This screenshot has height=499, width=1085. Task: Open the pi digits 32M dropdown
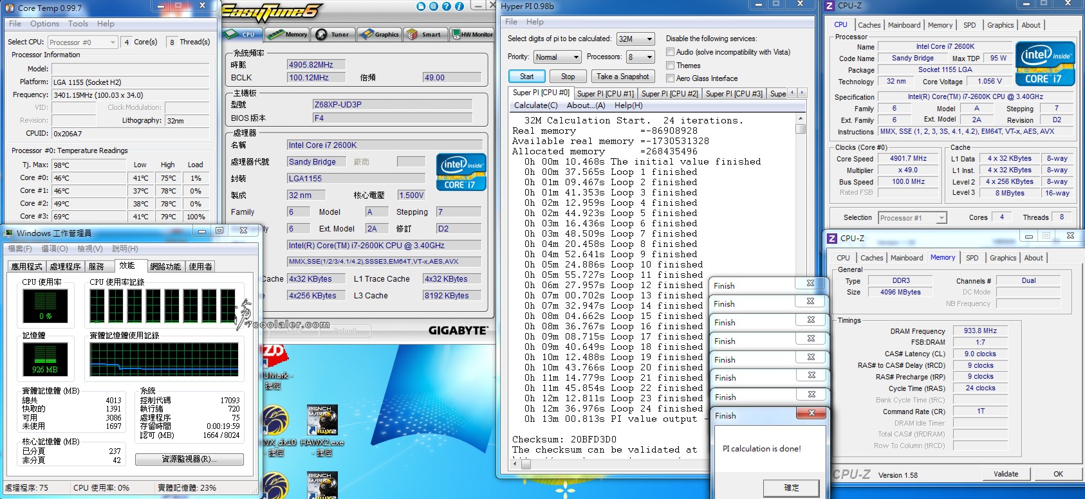tap(635, 39)
